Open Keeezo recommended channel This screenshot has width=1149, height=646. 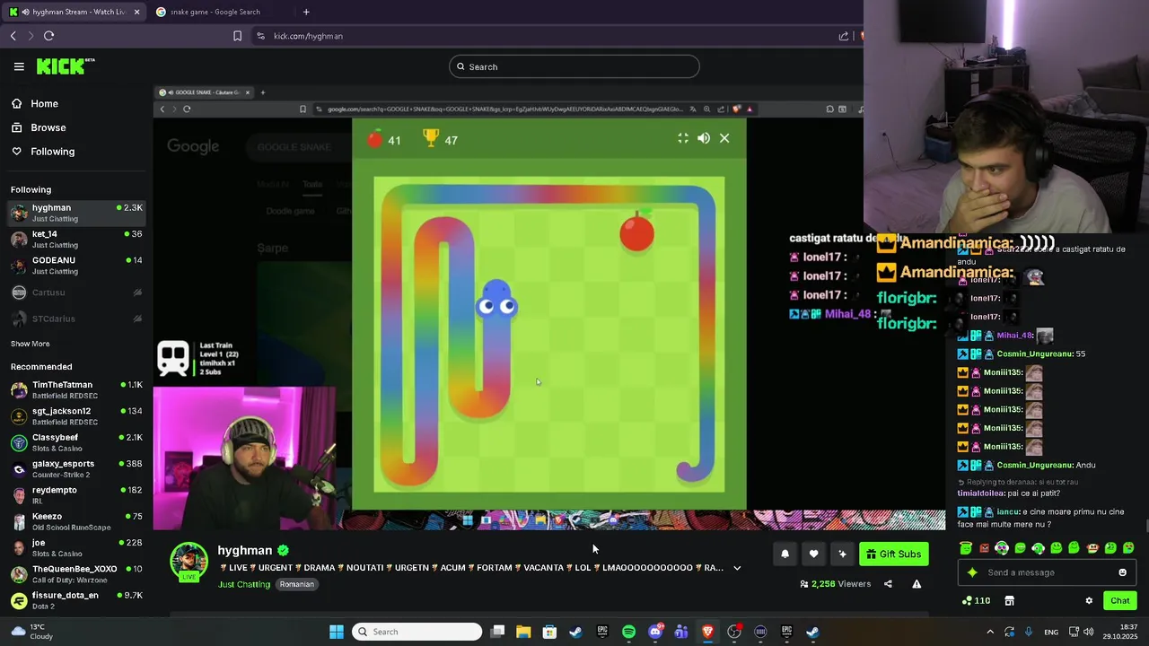point(76,521)
